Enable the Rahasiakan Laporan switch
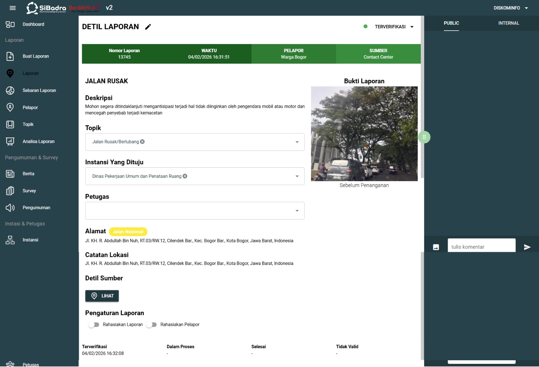Viewport: 539px width, 367px height. (94, 325)
